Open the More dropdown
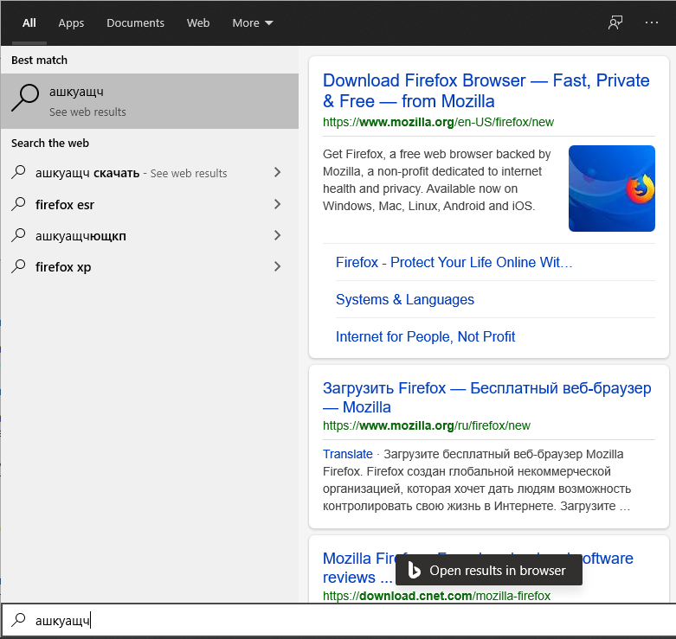This screenshot has height=639, width=676. pos(253,22)
